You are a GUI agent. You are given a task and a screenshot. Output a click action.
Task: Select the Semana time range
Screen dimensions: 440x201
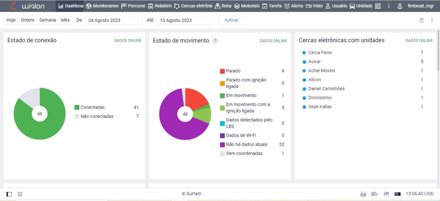tap(47, 20)
